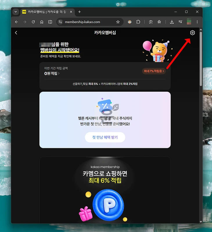Click the incognito-style hat extension icon
Image resolution: width=212 pixels, height=232 pixels.
coord(159,22)
